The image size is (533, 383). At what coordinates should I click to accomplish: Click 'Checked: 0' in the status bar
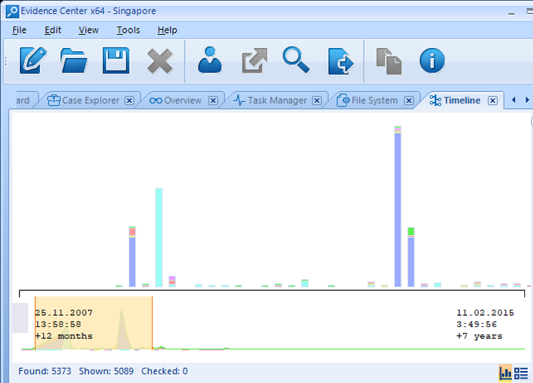coord(165,371)
